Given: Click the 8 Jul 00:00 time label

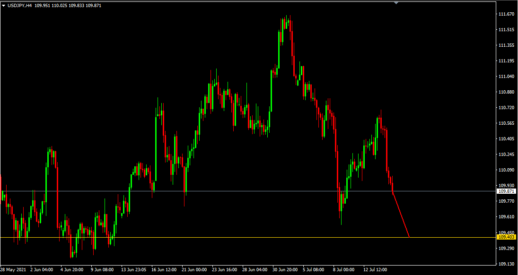Looking at the screenshot, I should (343, 270).
